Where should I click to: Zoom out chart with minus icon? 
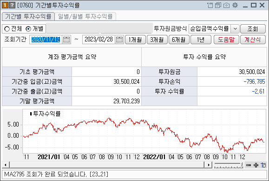[x=249, y=165]
